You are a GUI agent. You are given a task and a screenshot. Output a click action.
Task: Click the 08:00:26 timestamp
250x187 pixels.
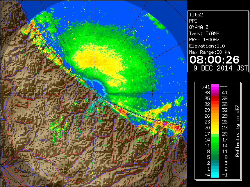214,60
